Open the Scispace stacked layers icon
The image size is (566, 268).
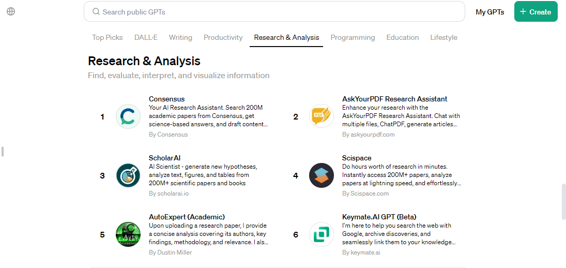[321, 175]
